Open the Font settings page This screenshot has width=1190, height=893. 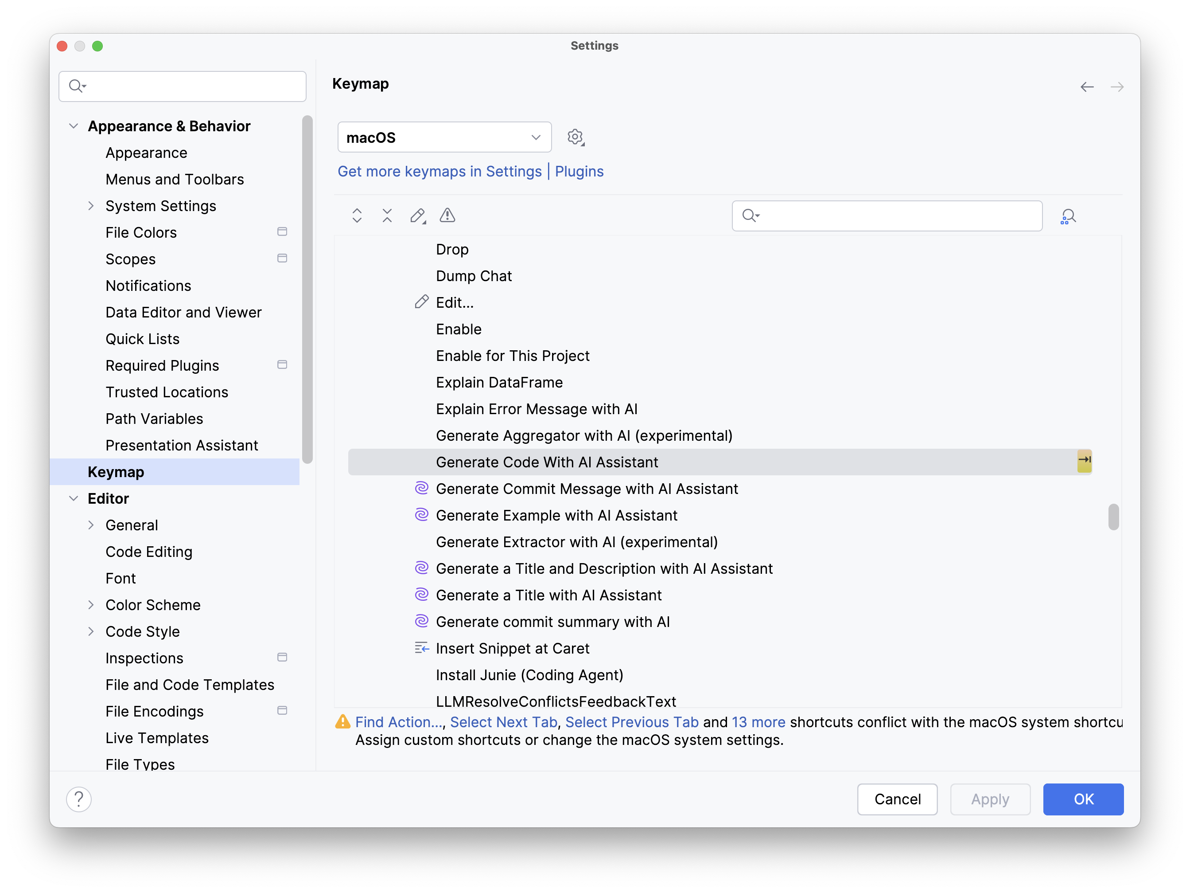point(121,578)
